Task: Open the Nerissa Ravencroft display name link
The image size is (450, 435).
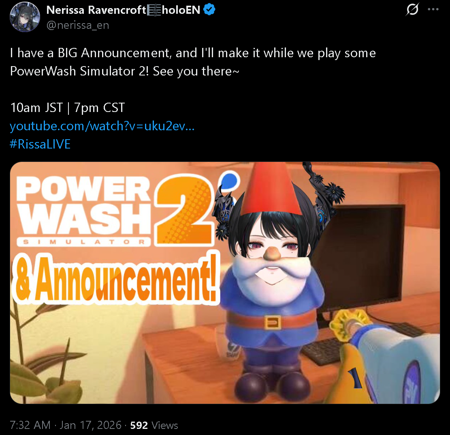Action: point(123,10)
